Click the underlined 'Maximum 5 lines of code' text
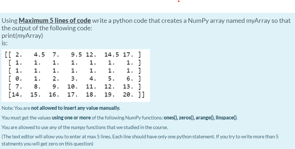Image resolution: width=295 pixels, height=149 pixels. (55, 21)
